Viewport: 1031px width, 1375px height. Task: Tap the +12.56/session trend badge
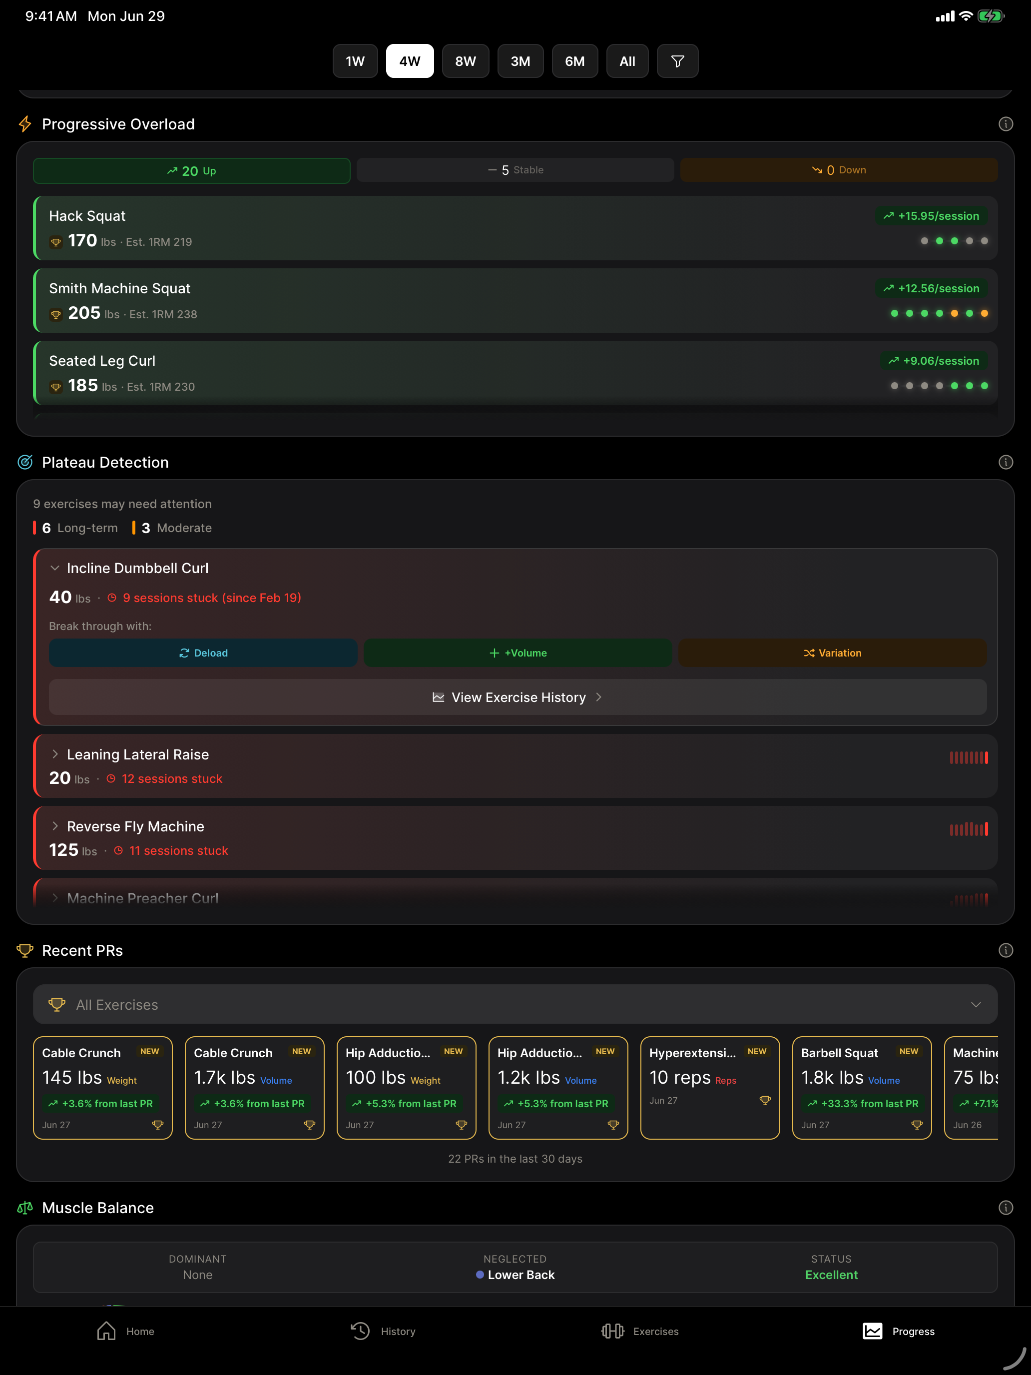931,288
